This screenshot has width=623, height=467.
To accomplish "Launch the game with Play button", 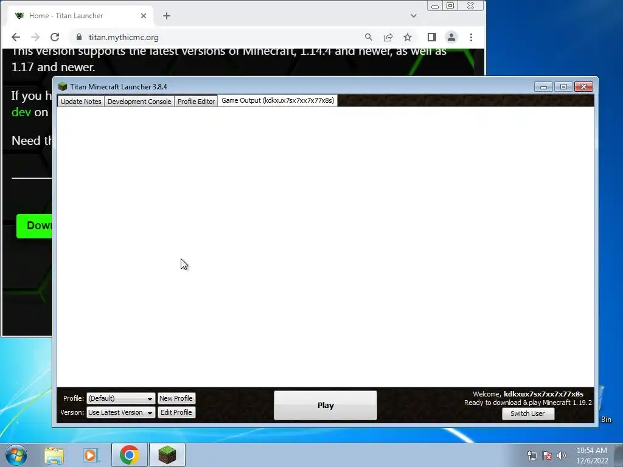I will pyautogui.click(x=325, y=405).
